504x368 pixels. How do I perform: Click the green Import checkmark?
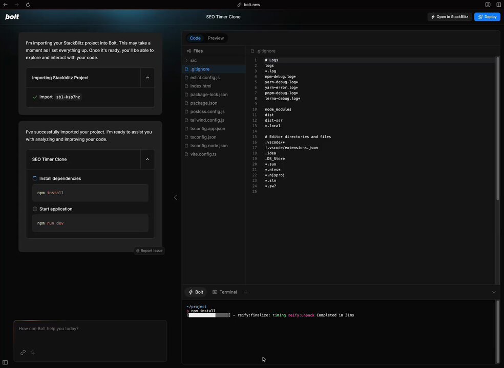click(x=35, y=97)
